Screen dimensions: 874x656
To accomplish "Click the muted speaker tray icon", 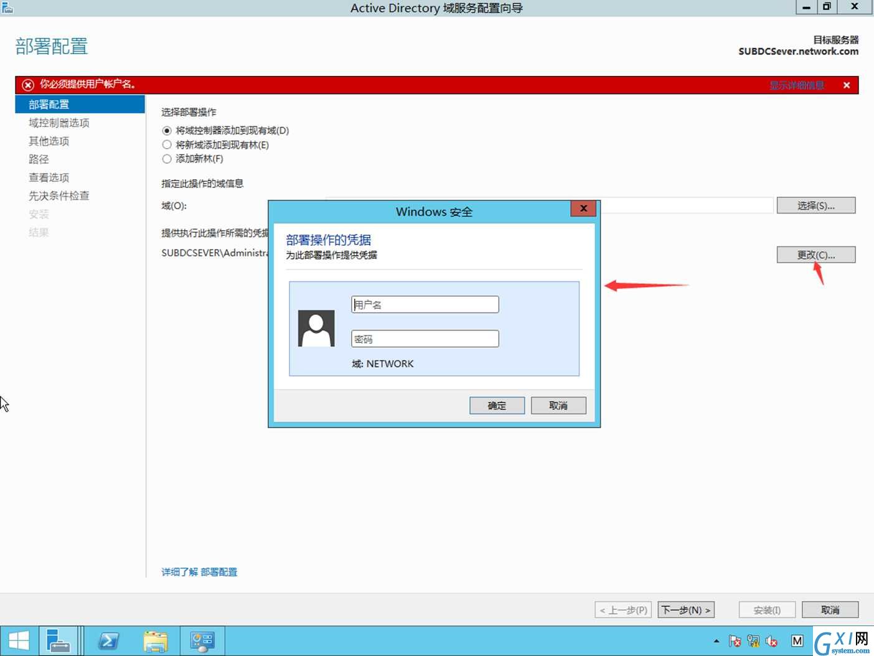I will 772,640.
